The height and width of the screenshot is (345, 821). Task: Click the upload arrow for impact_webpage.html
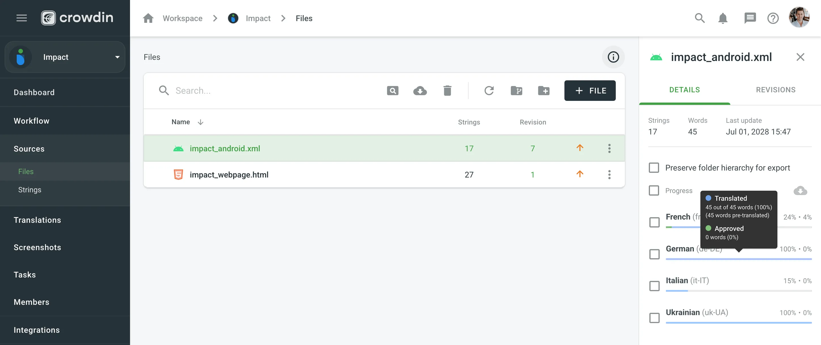580,174
